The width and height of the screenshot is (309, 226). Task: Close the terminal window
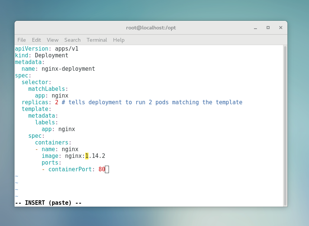281,28
